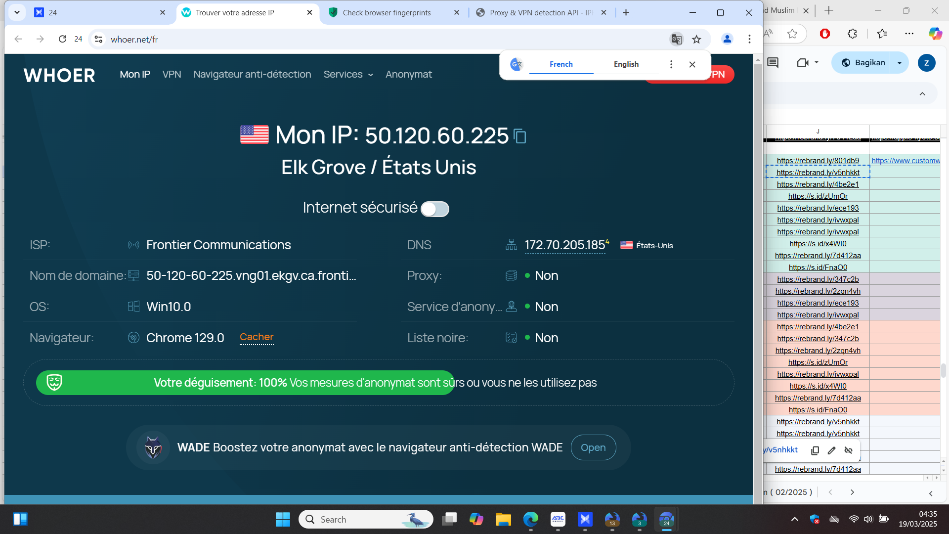
Task: Toggle the Internet sécurisé switch
Action: (x=434, y=209)
